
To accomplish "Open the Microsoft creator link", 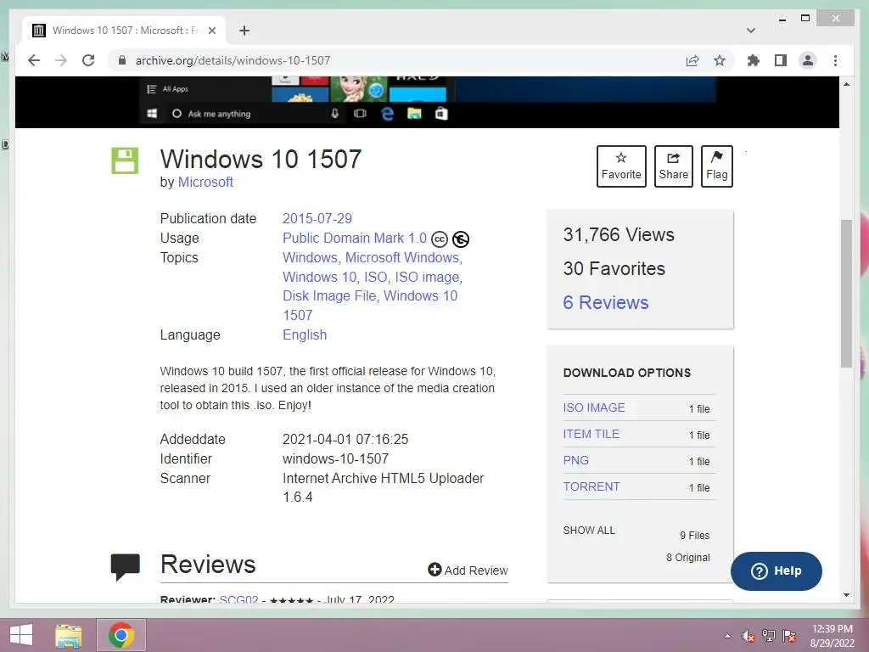I will [205, 182].
